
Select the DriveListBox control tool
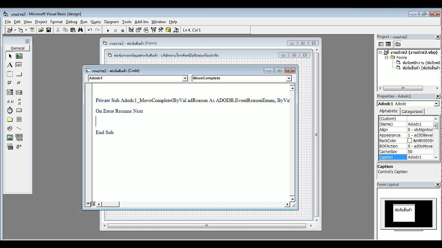click(x=19, y=110)
